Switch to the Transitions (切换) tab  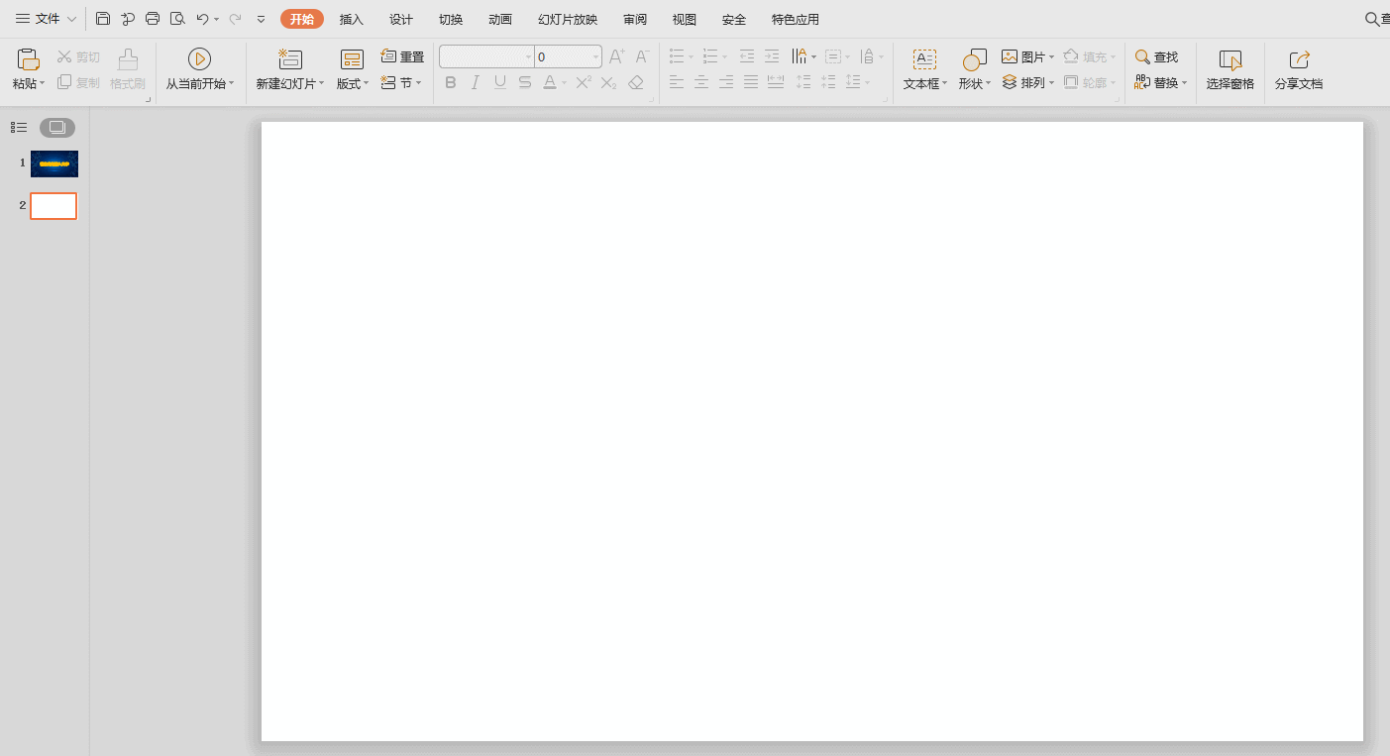coord(451,20)
